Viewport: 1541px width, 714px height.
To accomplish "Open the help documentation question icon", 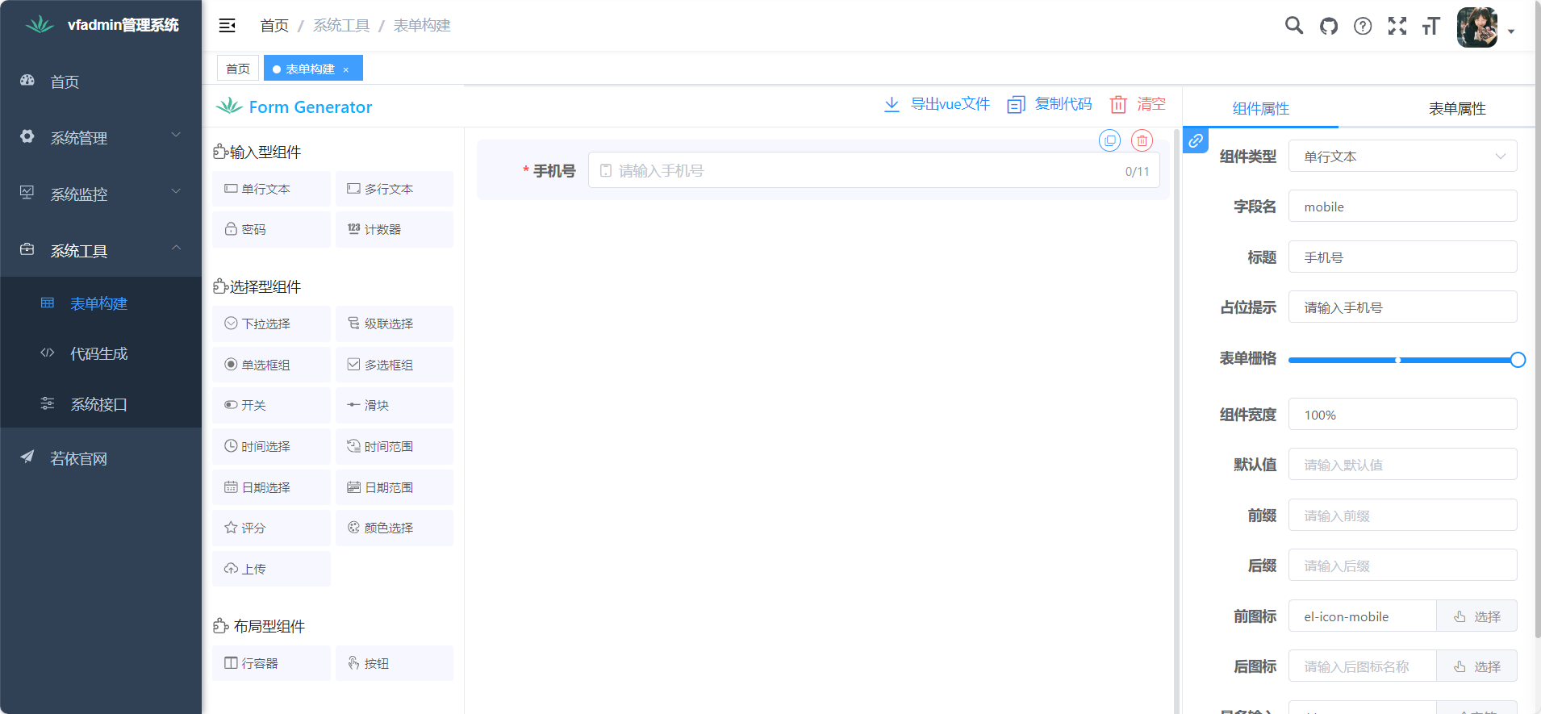I will click(x=1363, y=26).
